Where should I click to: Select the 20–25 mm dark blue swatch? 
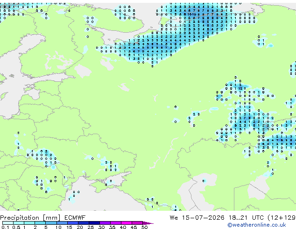(83, 223)
